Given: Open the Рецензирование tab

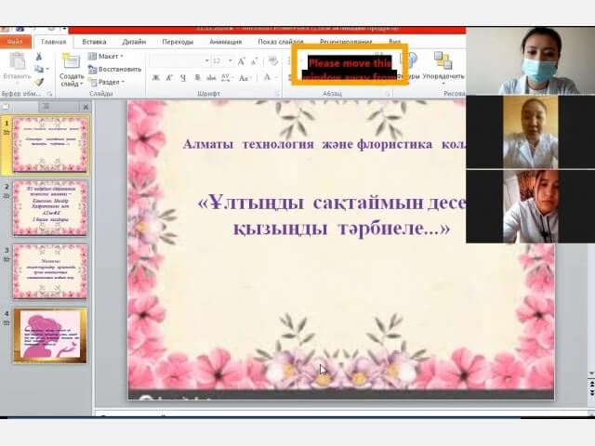Looking at the screenshot, I should 346,42.
